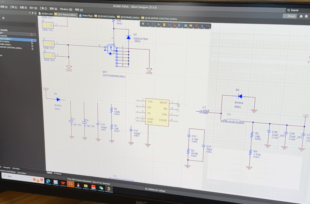Image resolution: width=310 pixels, height=204 pixels.
Task: Select MCU.SchDoc in the project tree
Action: pos(5,42)
